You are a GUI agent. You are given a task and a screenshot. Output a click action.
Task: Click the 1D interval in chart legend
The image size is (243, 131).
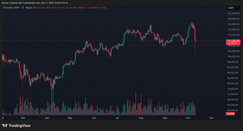point(23,8)
